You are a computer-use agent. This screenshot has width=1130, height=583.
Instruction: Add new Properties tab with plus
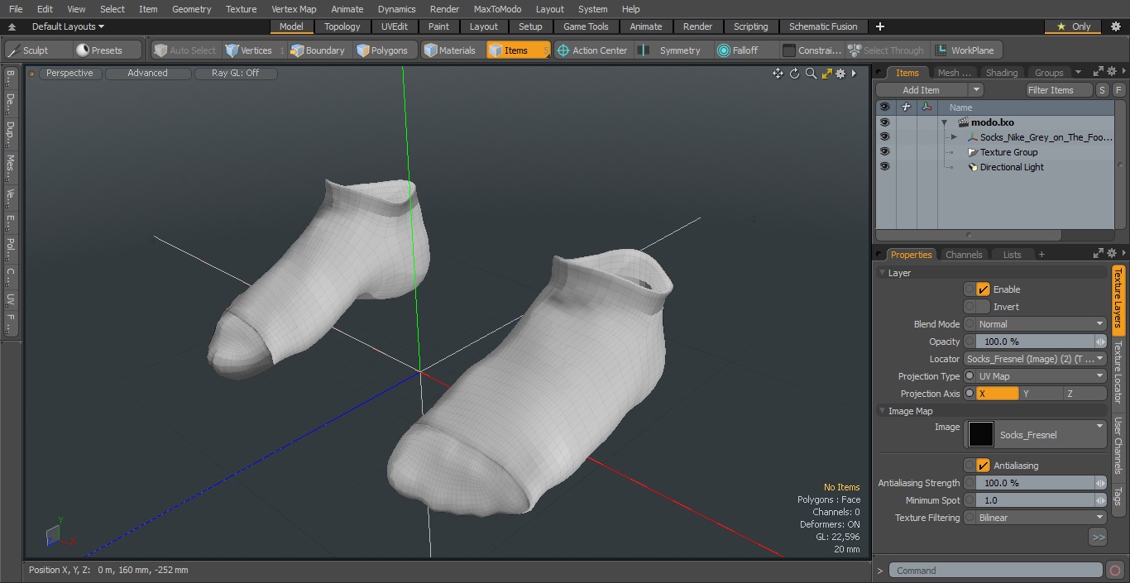(1041, 255)
